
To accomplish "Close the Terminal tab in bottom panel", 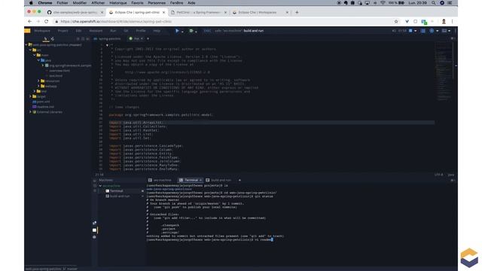I will [x=201, y=180].
